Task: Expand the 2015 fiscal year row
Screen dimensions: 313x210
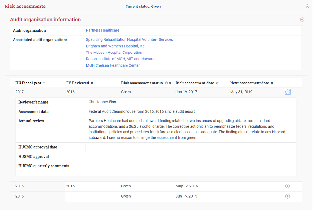Action: point(288,196)
